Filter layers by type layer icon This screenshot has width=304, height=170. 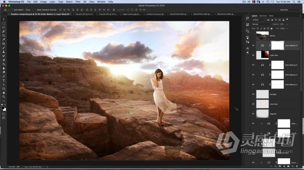(276, 20)
